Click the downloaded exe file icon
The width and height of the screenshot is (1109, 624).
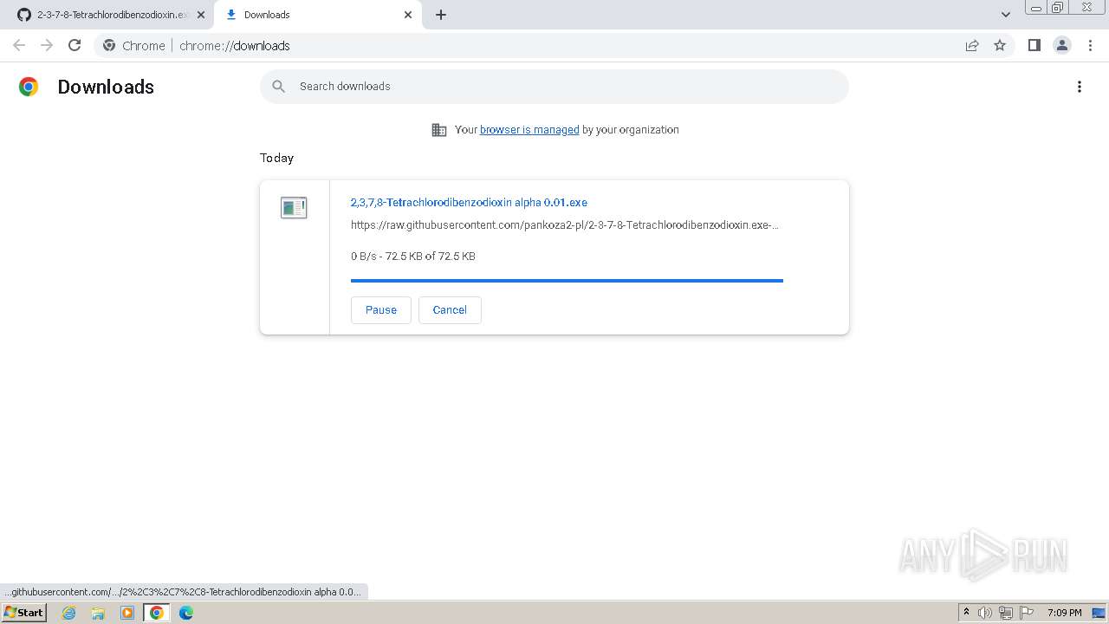[294, 208]
